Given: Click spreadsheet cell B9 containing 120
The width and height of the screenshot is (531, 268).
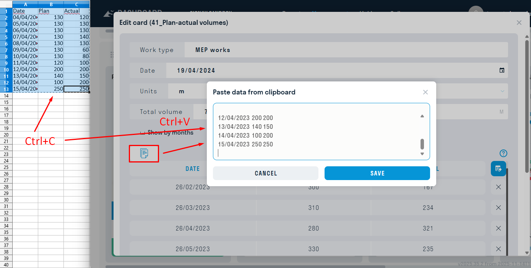Looking at the screenshot, I should 51,63.
